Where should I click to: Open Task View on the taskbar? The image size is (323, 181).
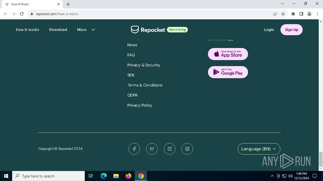point(91,176)
